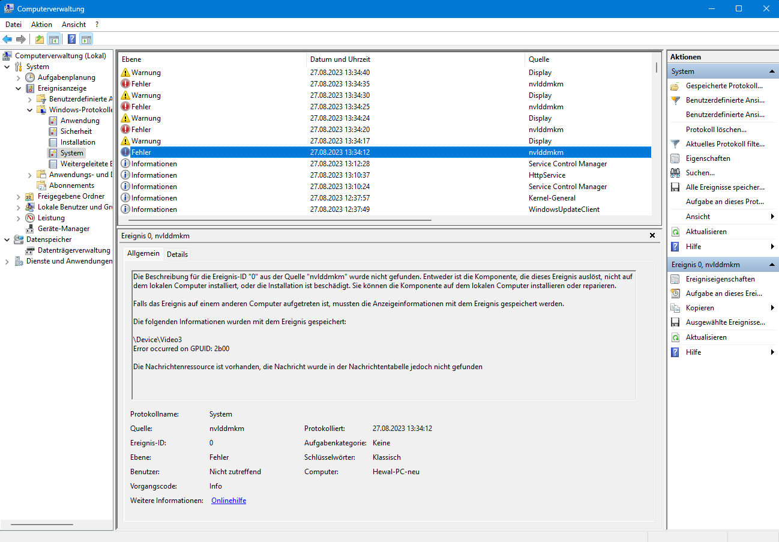Collapse the System section in Aktionen pane

pyautogui.click(x=772, y=71)
